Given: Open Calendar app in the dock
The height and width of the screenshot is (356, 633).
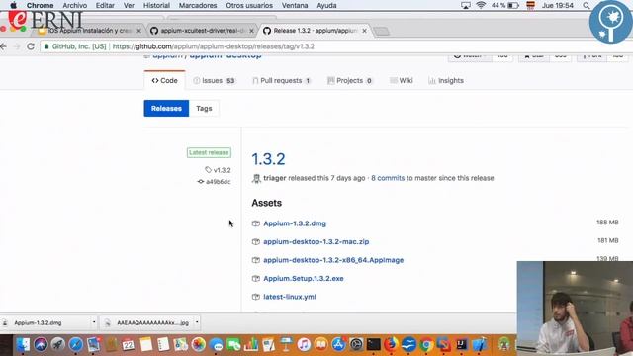Looking at the screenshot, I should [x=128, y=345].
